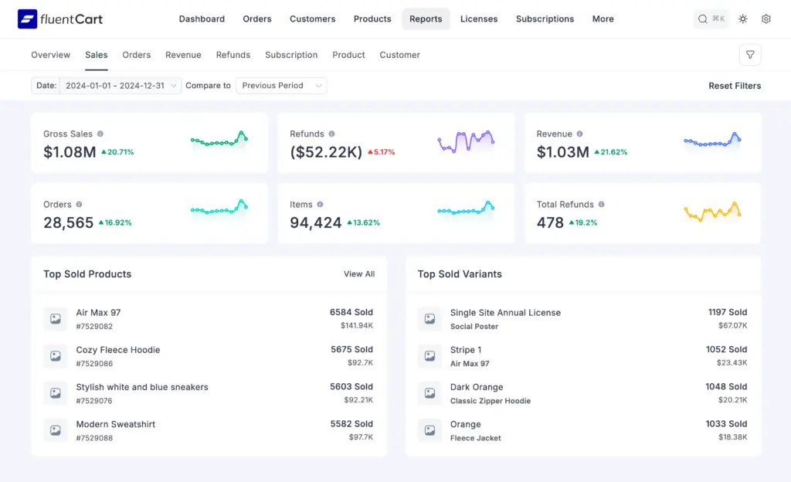This screenshot has height=482, width=791.
Task: Go to Subscriptions in top navigation
Action: pos(545,19)
